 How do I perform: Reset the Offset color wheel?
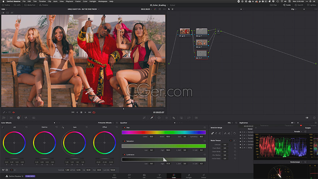click(117, 127)
